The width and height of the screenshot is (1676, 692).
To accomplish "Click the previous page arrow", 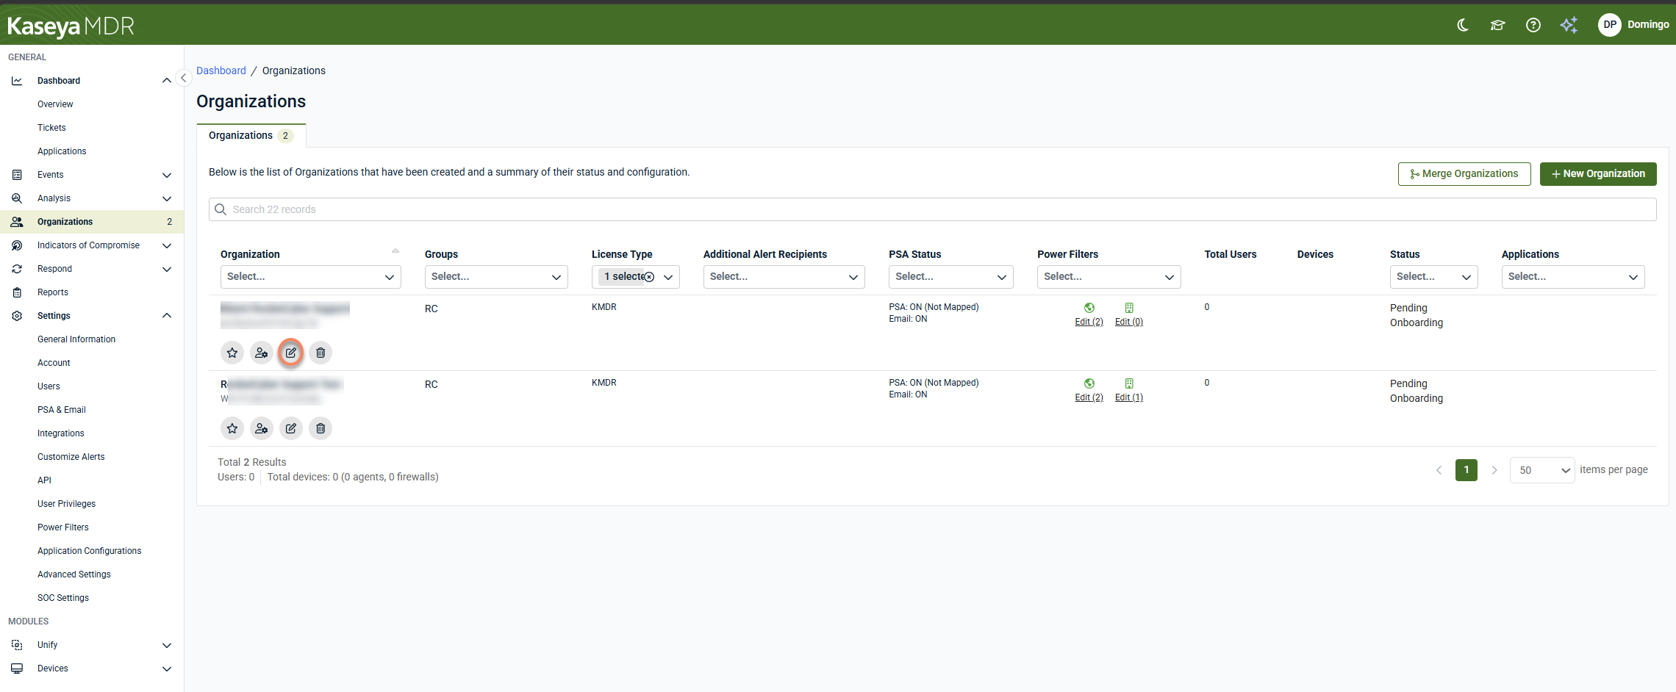I will pos(1439,470).
